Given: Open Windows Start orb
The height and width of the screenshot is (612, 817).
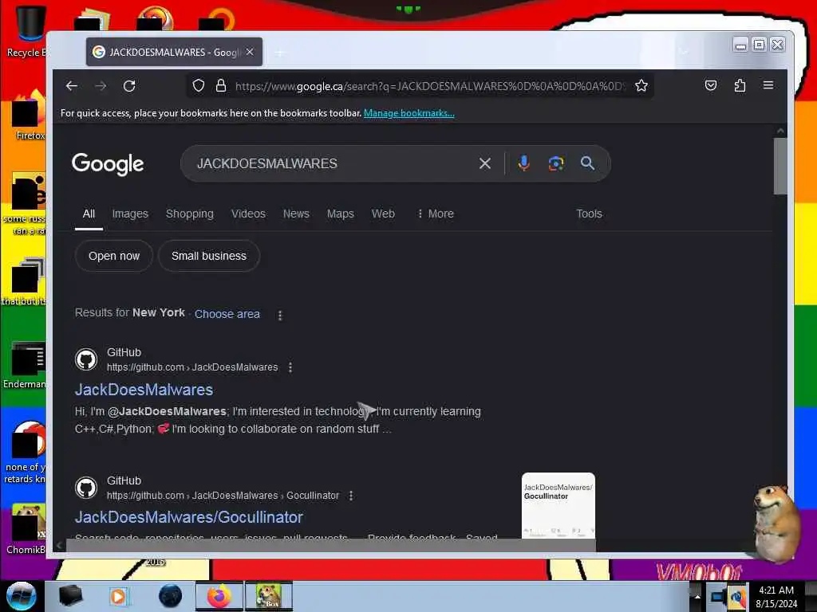Looking at the screenshot, I should coord(21,596).
